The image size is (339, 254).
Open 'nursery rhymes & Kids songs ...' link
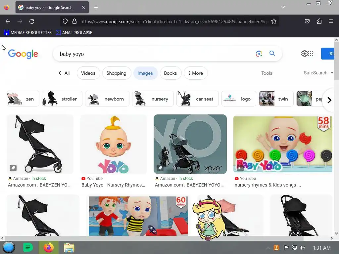[x=267, y=185]
